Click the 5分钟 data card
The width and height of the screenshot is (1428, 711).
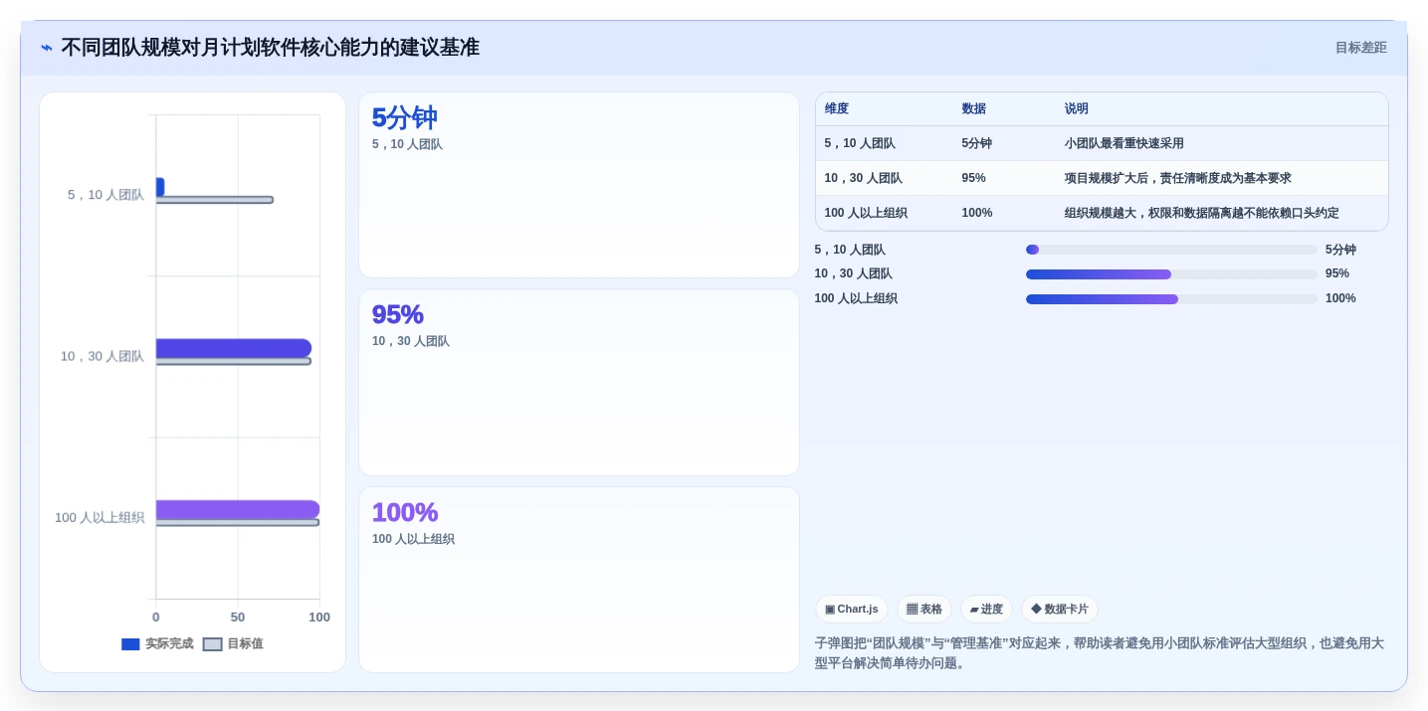[579, 185]
